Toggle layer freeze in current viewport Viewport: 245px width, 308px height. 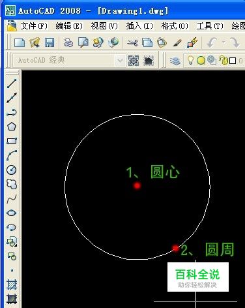point(212,60)
